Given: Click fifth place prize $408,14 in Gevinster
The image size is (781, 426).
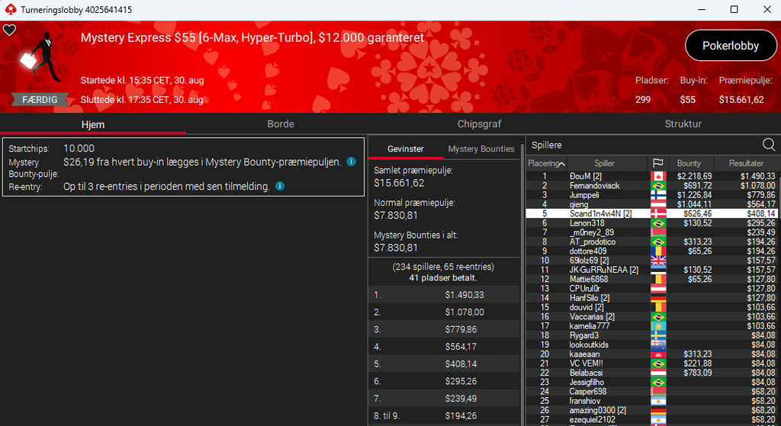Looking at the screenshot, I should pos(461,364).
